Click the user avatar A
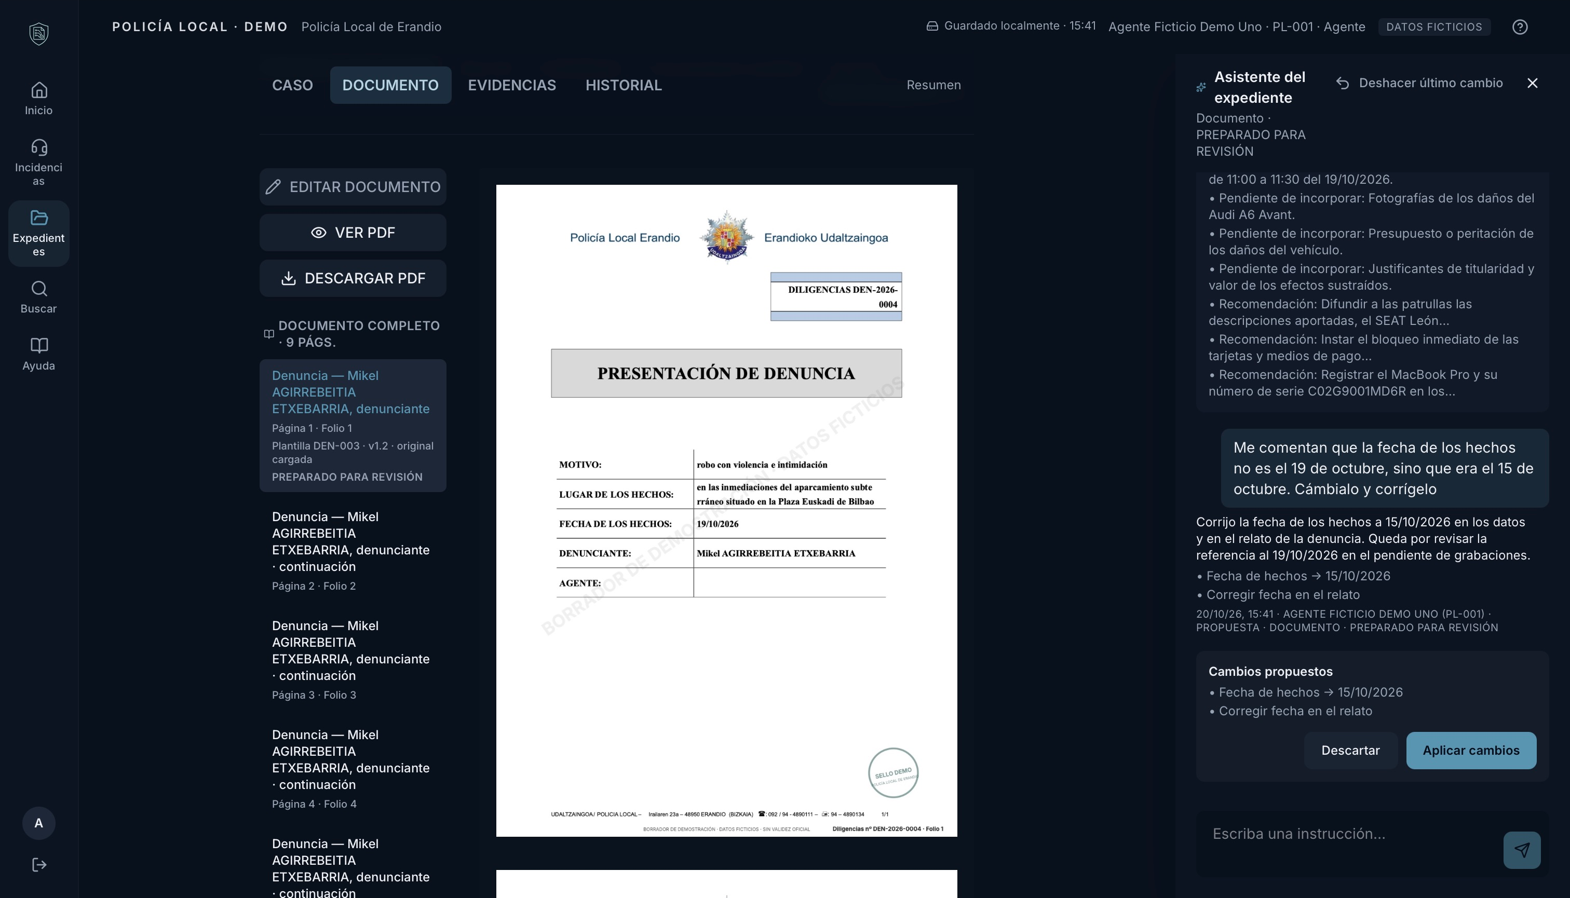Screen dimensions: 1570x898 pos(39,823)
